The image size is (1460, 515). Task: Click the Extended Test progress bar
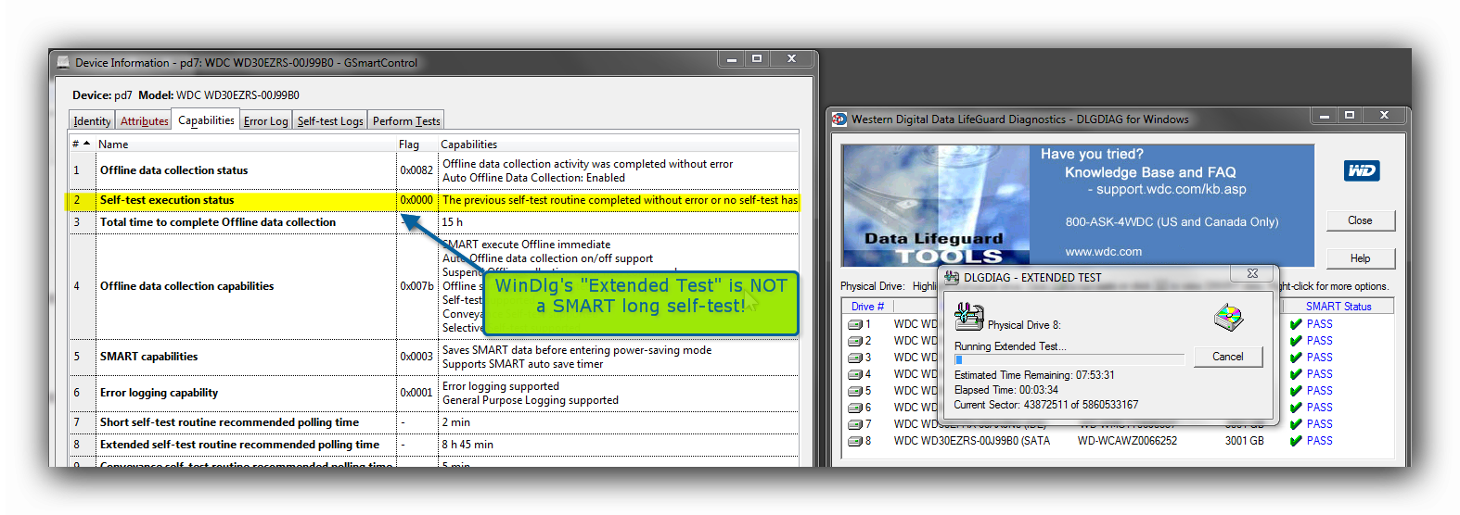1069,359
